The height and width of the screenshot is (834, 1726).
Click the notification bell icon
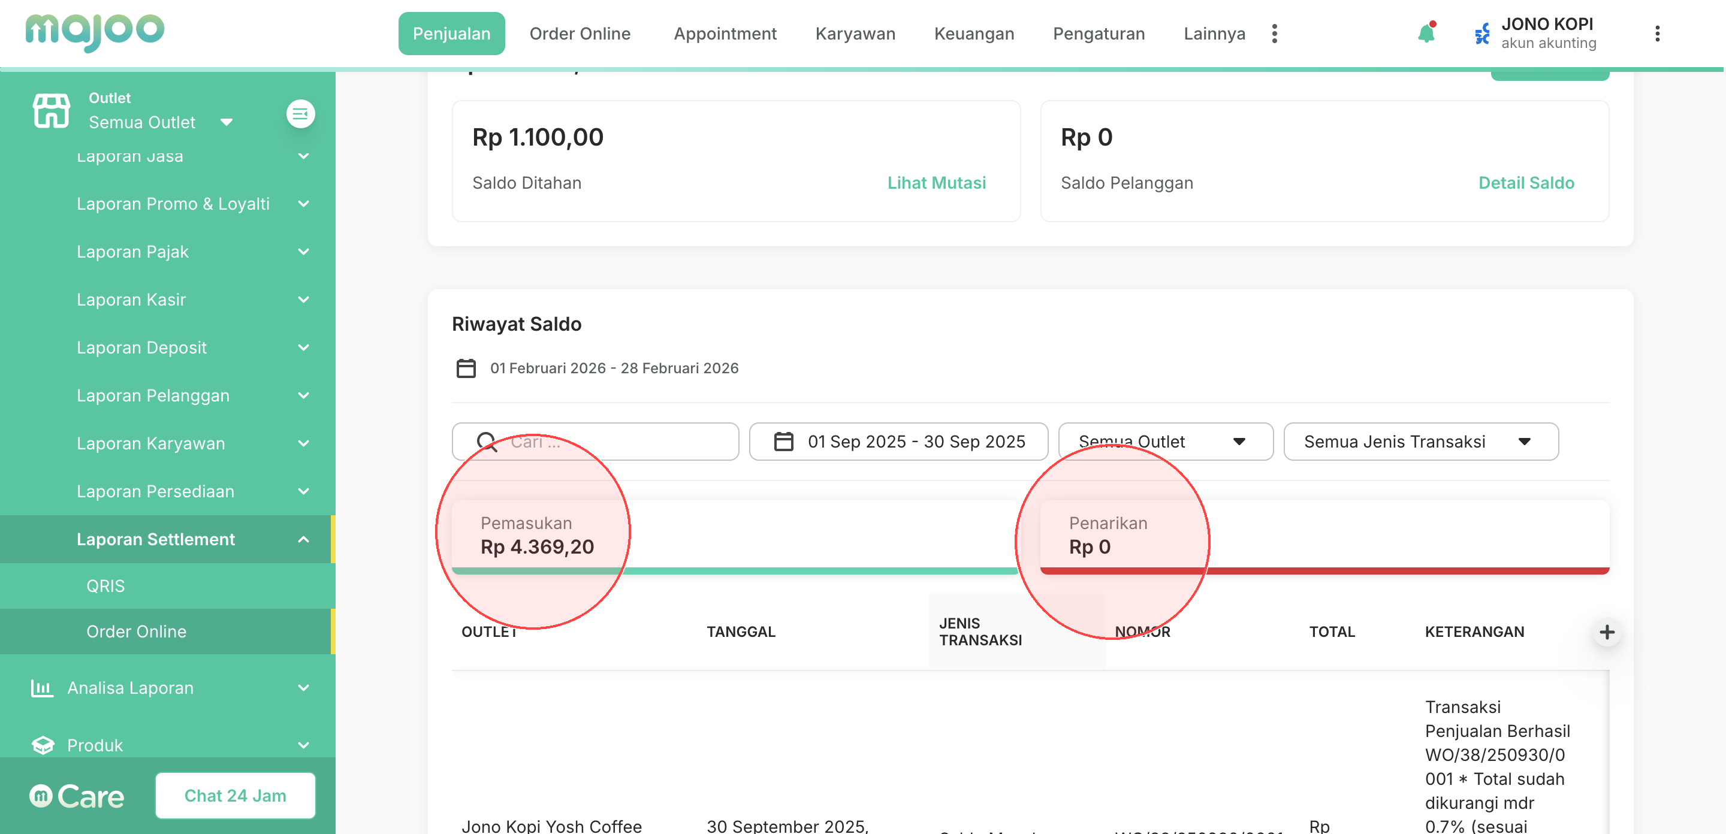click(x=1425, y=34)
